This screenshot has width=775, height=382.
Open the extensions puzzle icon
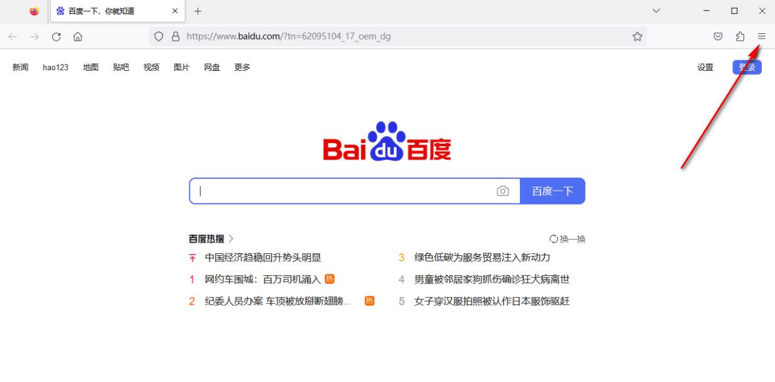741,36
